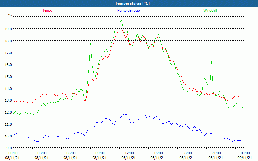Click the 15,0 y-axis value
This screenshot has height=161, width=258.
click(x=9, y=77)
